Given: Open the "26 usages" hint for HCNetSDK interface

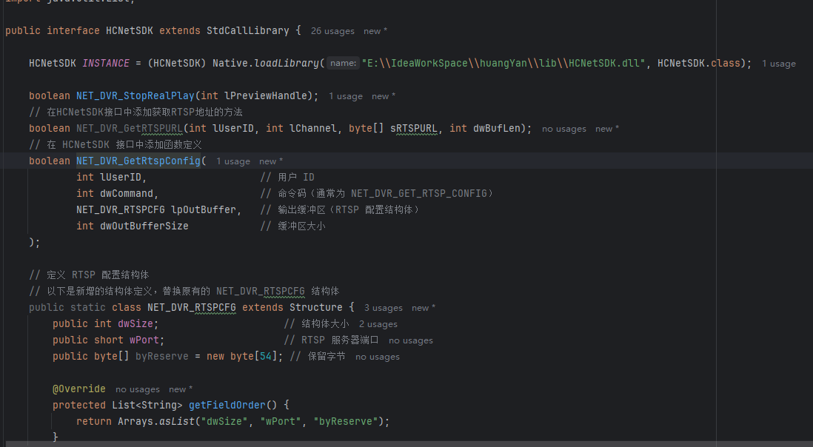Looking at the screenshot, I should [332, 31].
